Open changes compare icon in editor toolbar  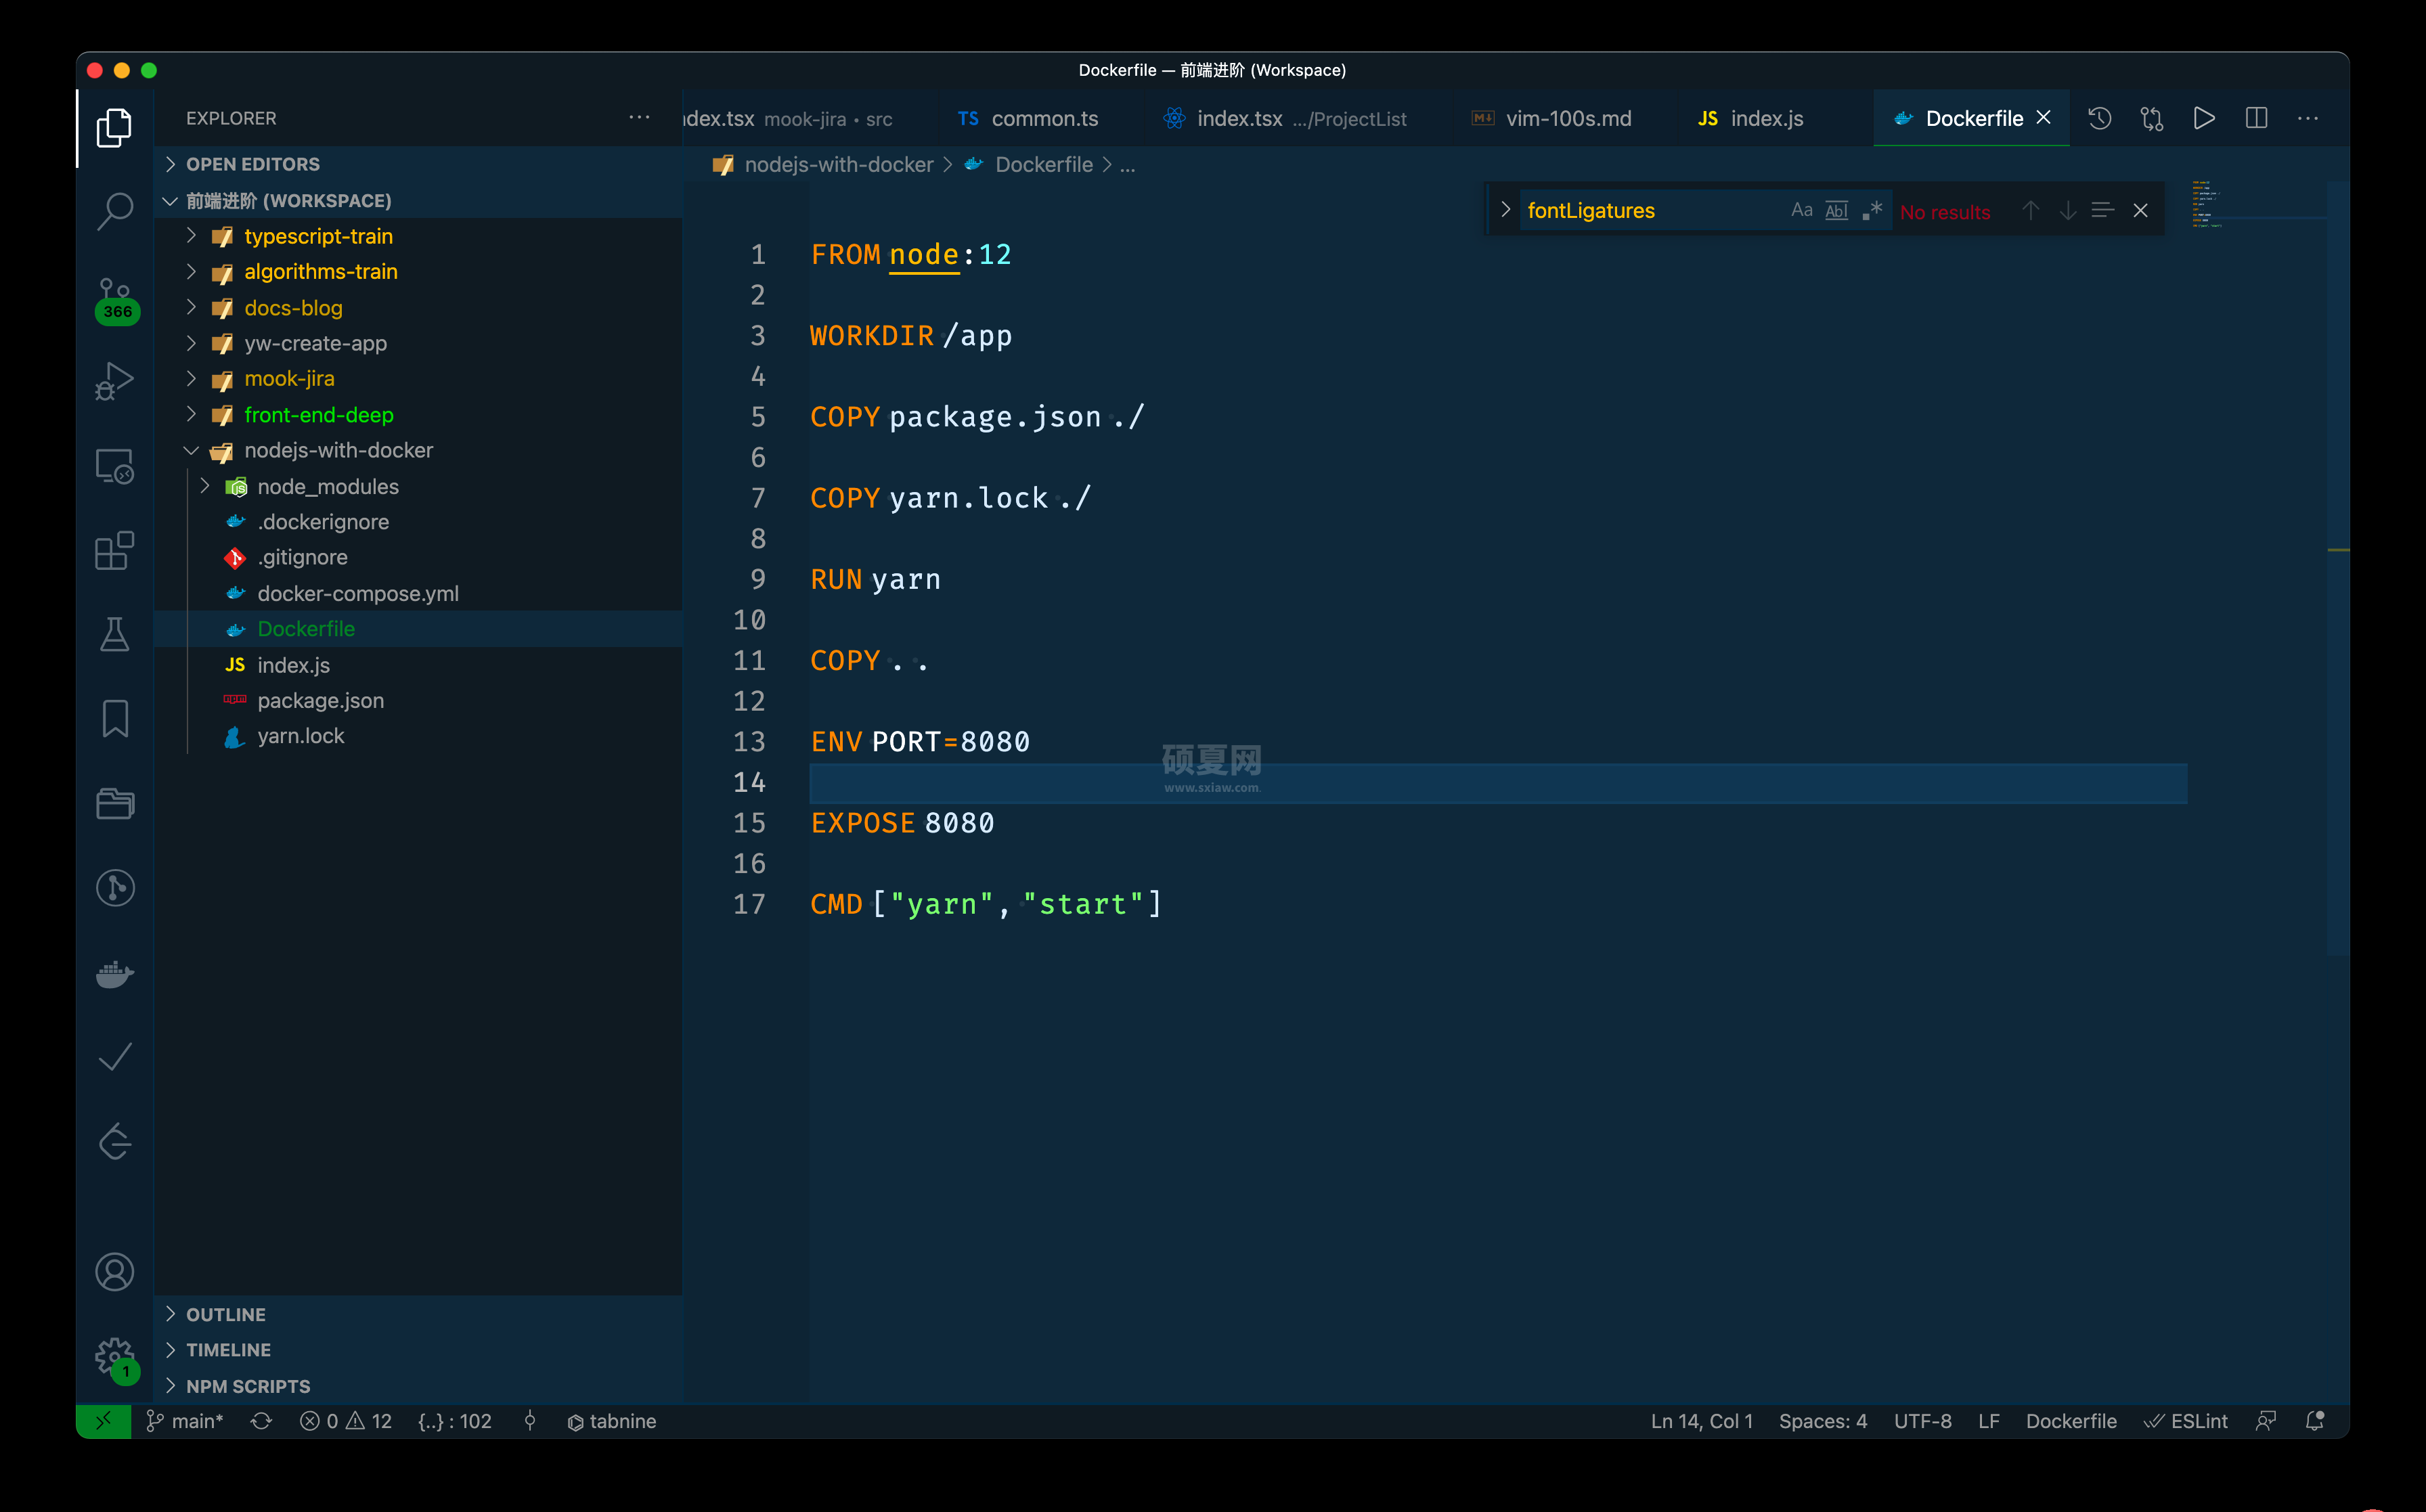[2152, 118]
